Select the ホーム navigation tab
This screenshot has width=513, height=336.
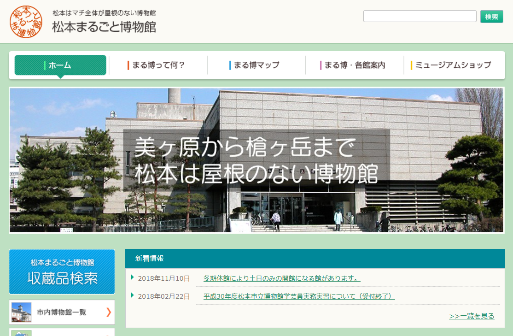[x=60, y=65]
